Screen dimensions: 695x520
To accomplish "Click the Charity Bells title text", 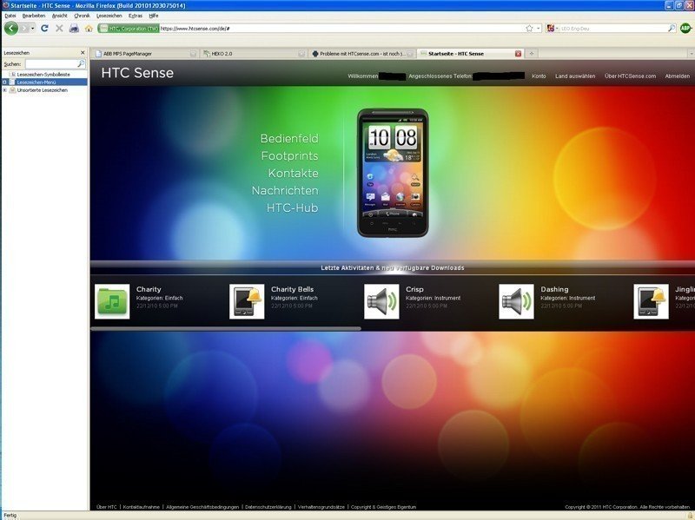I will (293, 289).
